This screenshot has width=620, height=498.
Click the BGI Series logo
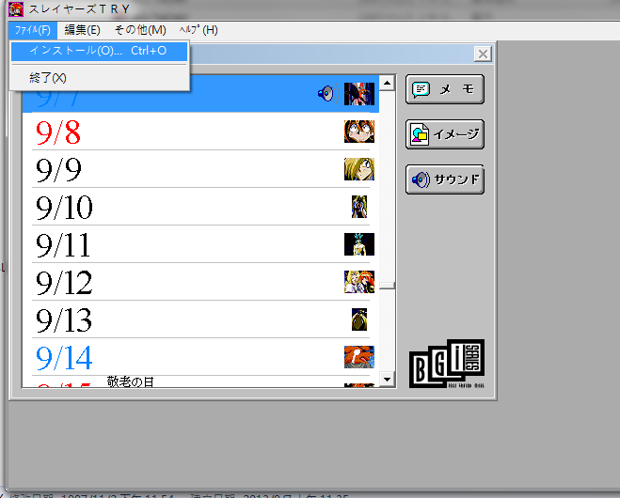tap(447, 364)
